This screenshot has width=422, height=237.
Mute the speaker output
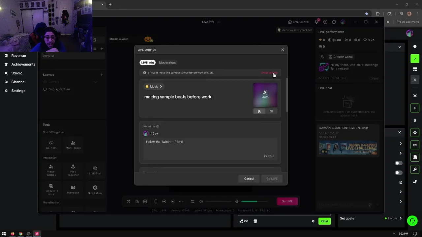[201, 201]
